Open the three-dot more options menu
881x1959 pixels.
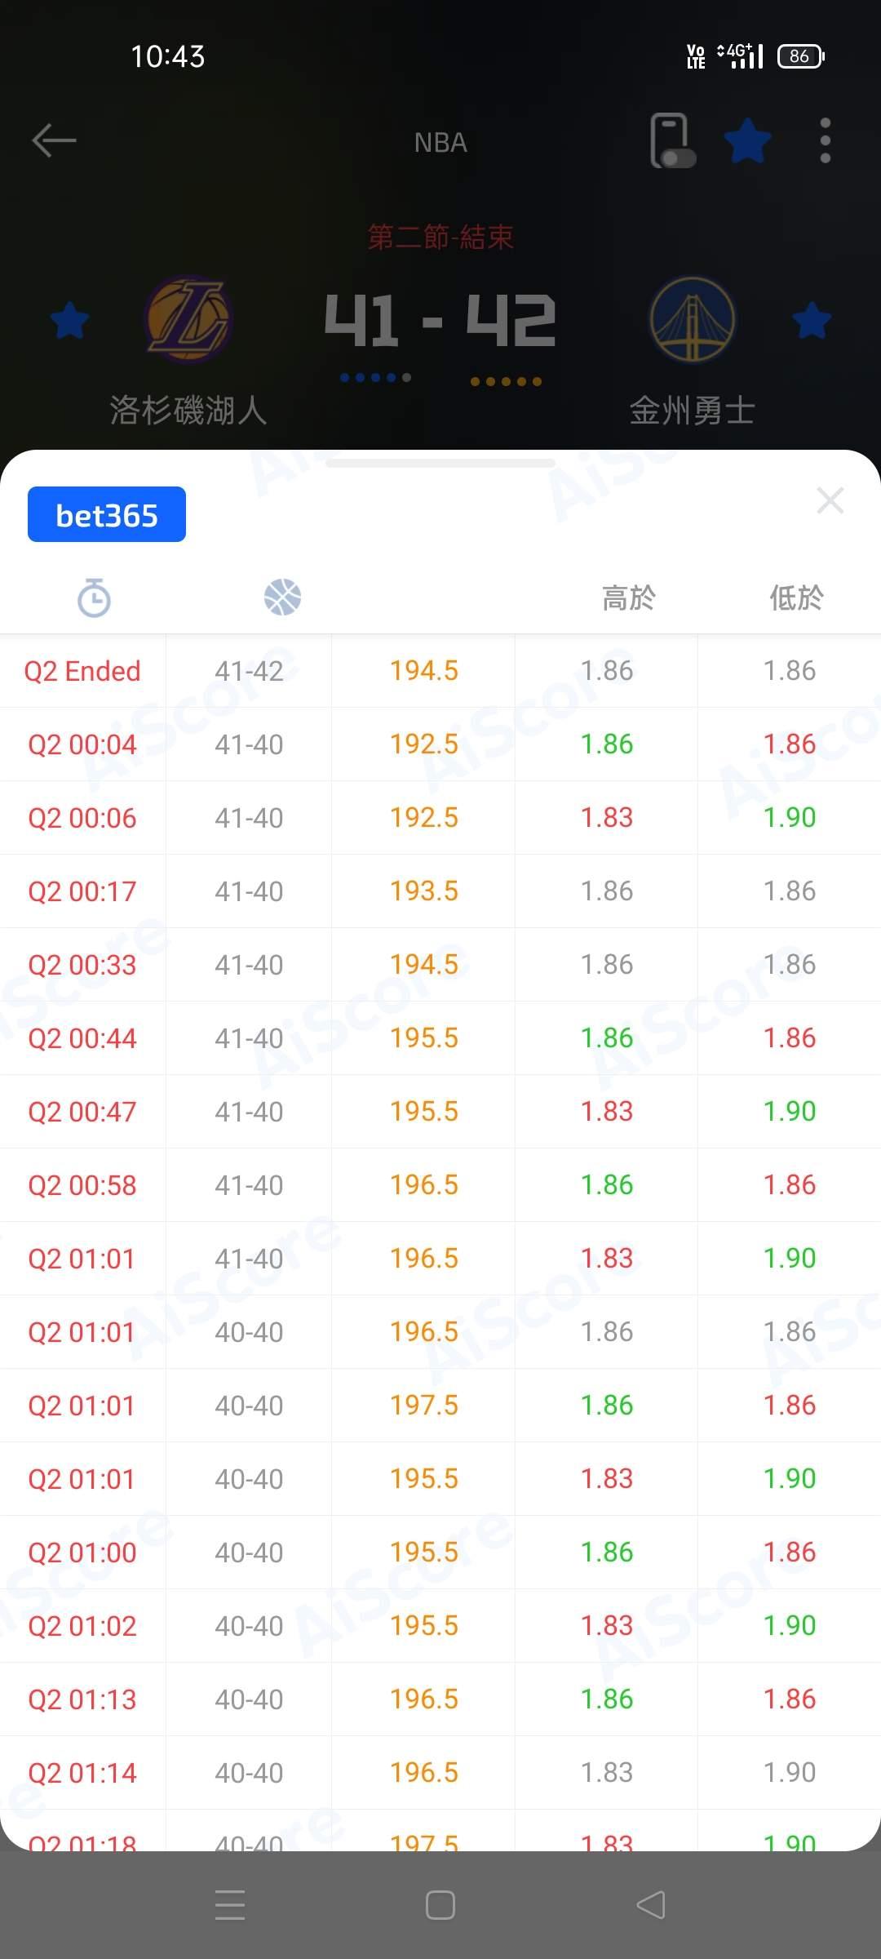(825, 141)
